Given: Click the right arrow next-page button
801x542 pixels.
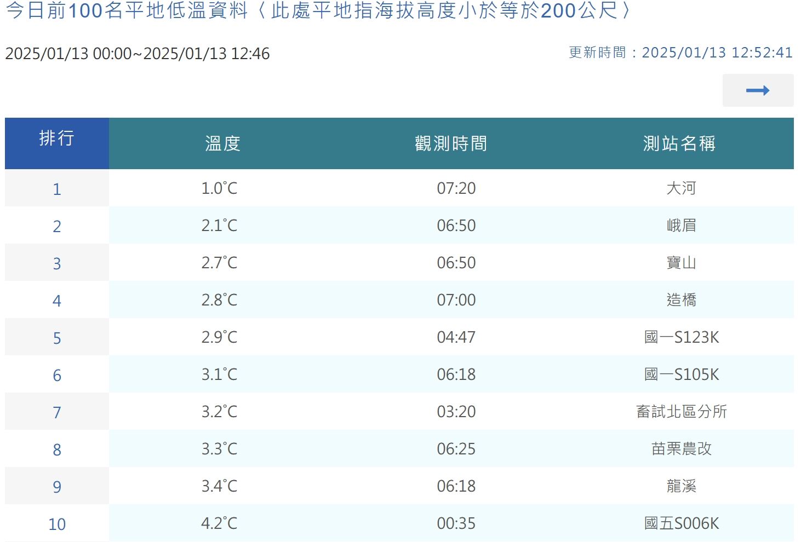Looking at the screenshot, I should 758,90.
